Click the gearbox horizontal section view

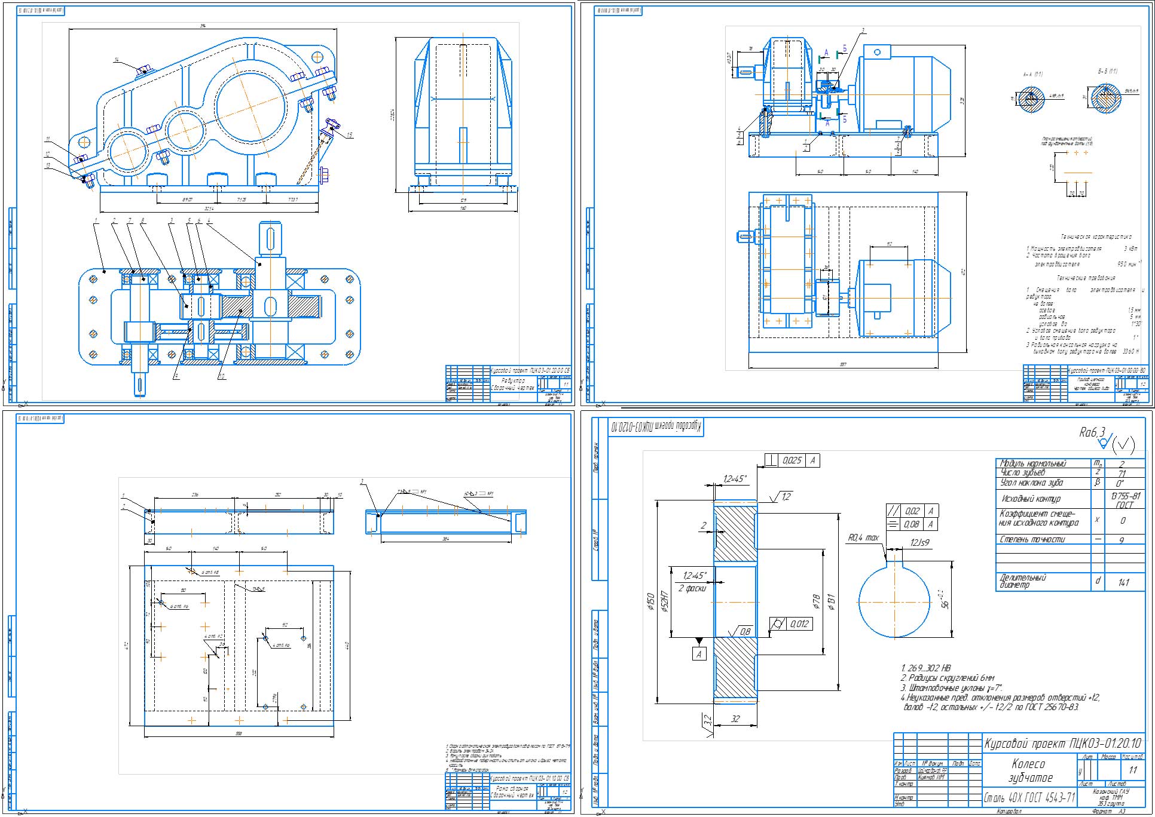coord(219,308)
